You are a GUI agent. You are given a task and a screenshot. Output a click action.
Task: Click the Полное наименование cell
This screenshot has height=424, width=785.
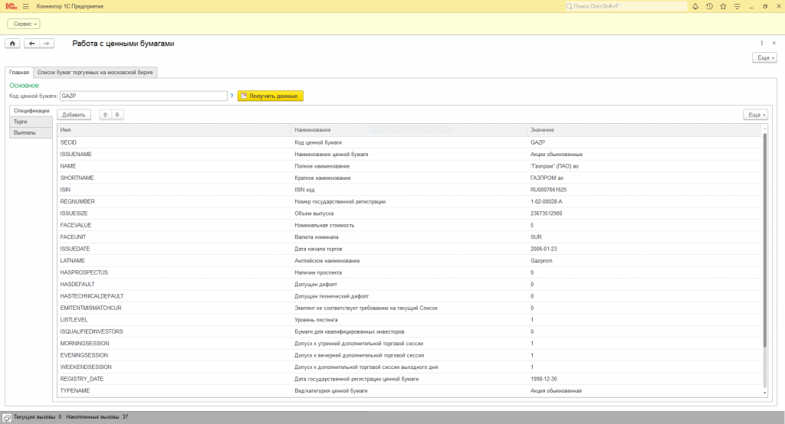tap(409, 166)
